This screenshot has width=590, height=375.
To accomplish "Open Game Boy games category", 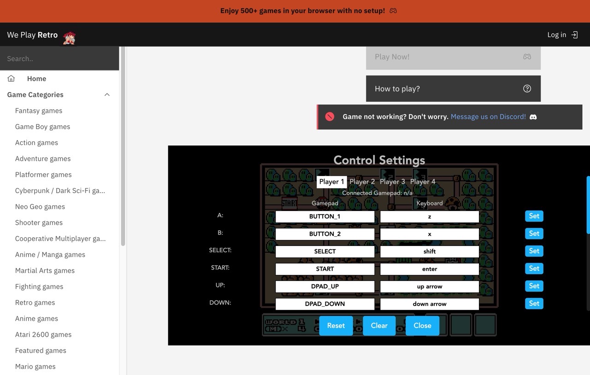I will (42, 127).
